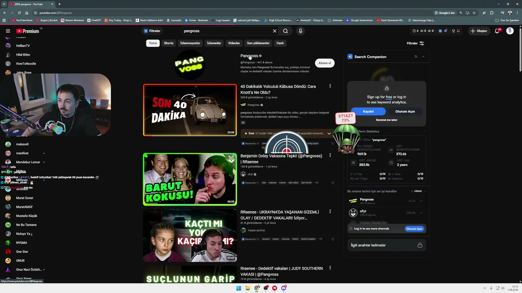Collapse the Search Companion panel
522x293 pixels.
(423, 57)
